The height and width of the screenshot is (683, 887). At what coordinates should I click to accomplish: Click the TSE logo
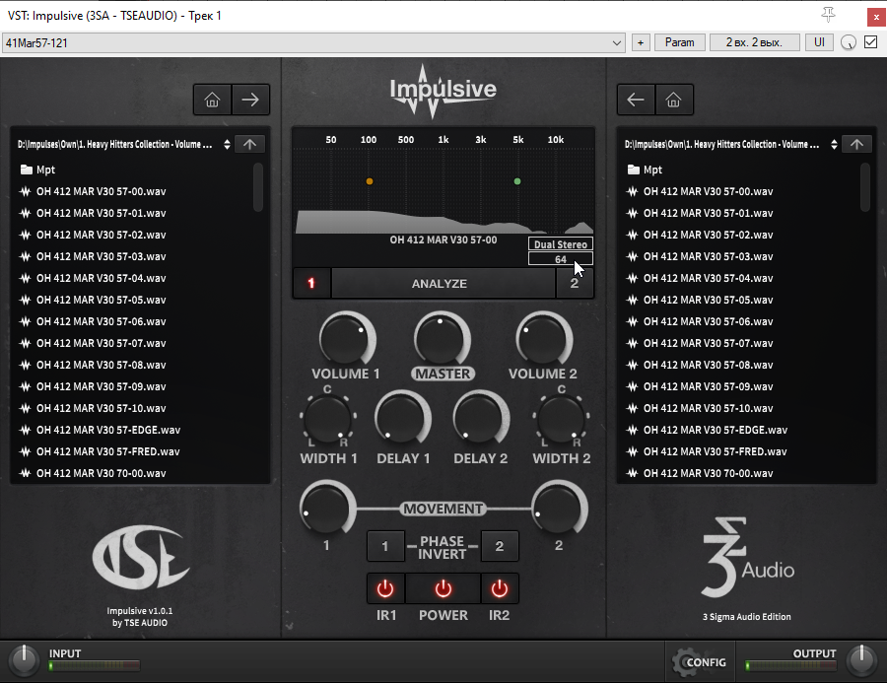point(140,558)
